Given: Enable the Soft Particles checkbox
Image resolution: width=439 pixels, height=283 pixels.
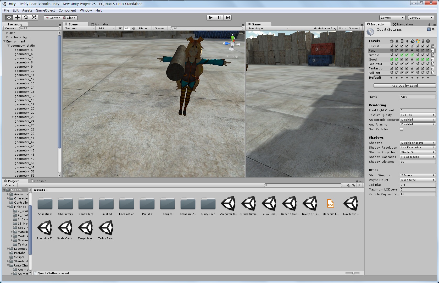Looking at the screenshot, I should pos(402,129).
